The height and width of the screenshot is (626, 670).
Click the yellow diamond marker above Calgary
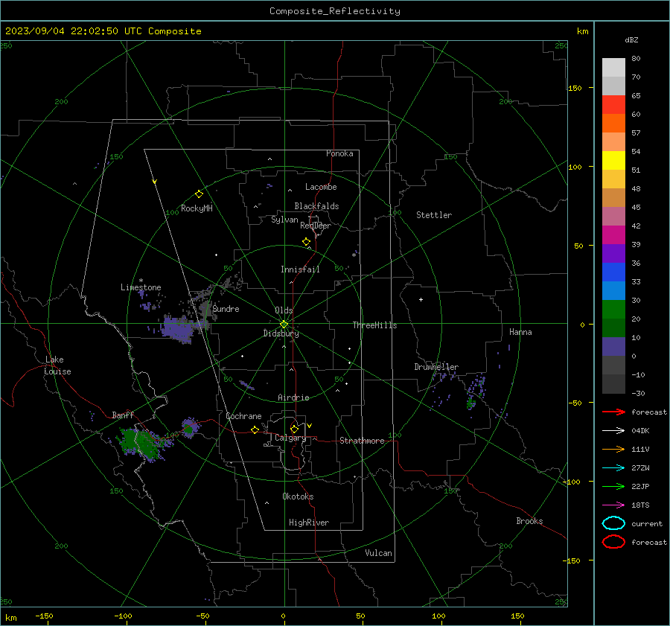(294, 429)
